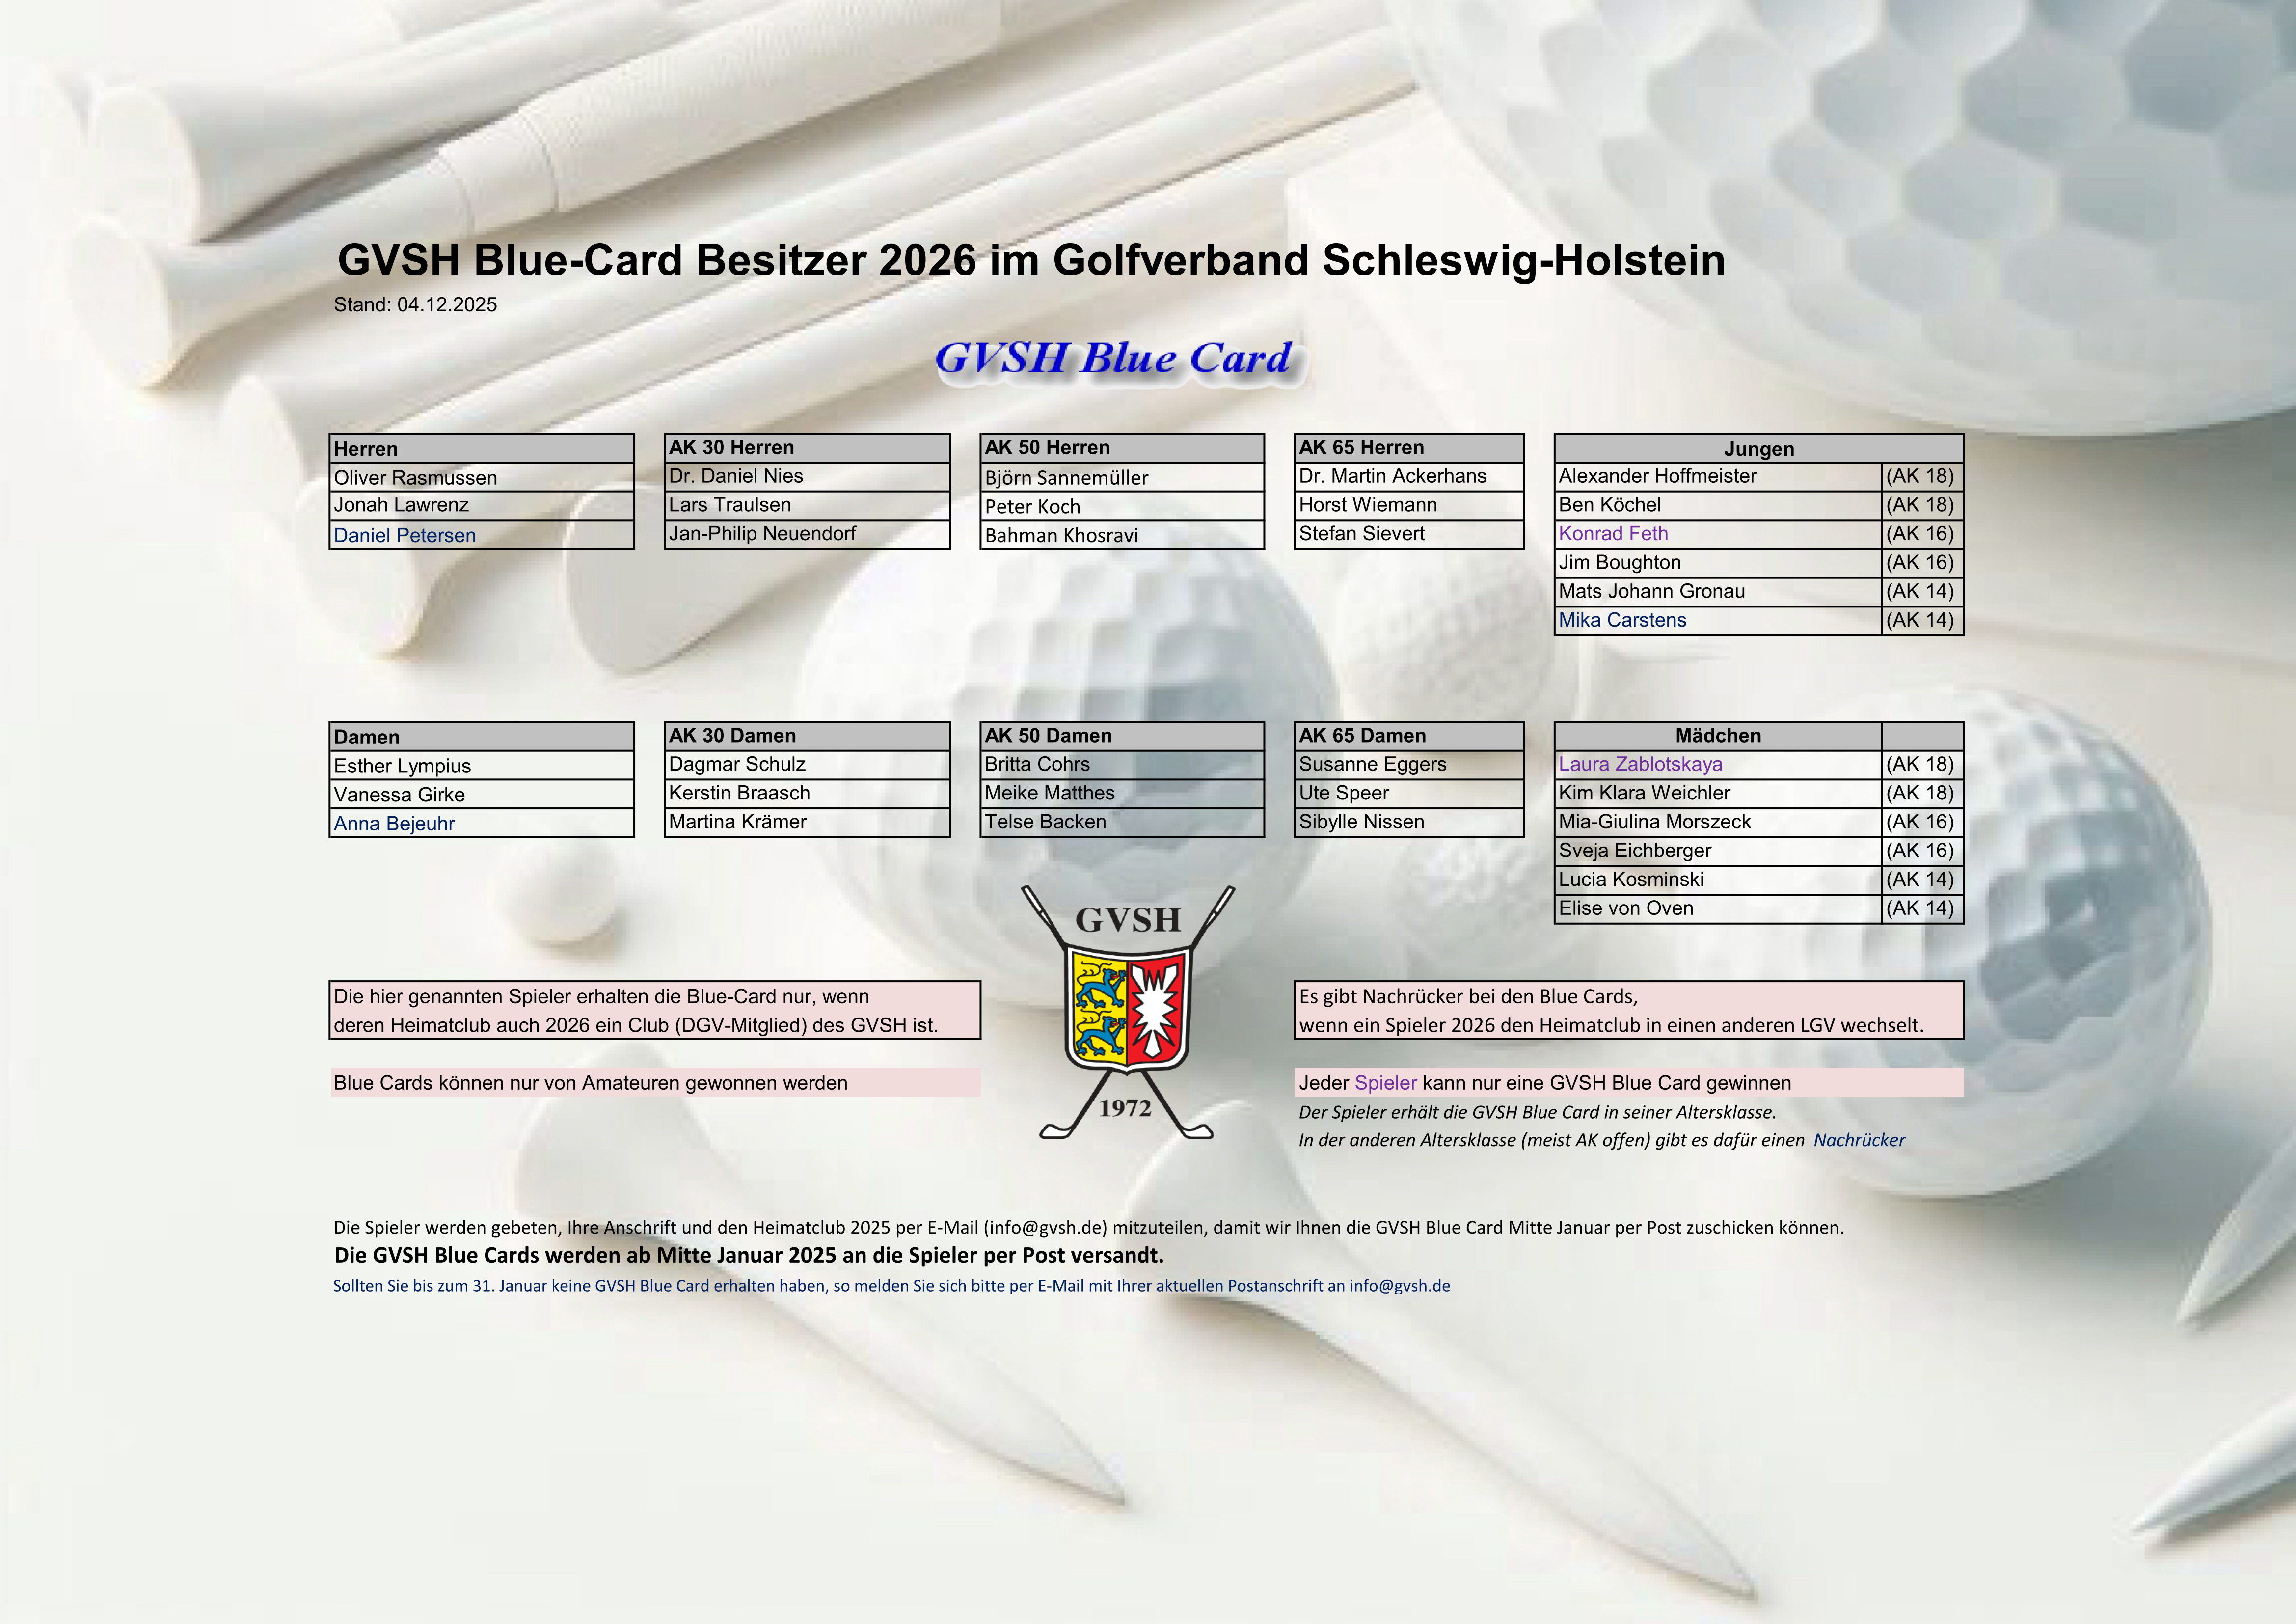Image resolution: width=2296 pixels, height=1624 pixels.
Task: Click Anna Bejeuhr in the Damen table
Action: click(x=394, y=824)
